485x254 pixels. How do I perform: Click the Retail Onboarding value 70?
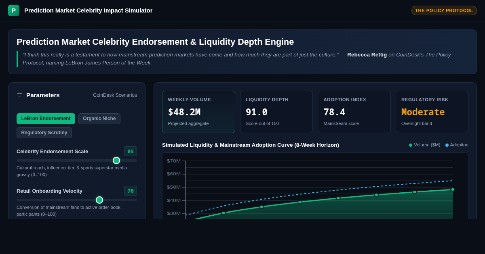click(131, 191)
